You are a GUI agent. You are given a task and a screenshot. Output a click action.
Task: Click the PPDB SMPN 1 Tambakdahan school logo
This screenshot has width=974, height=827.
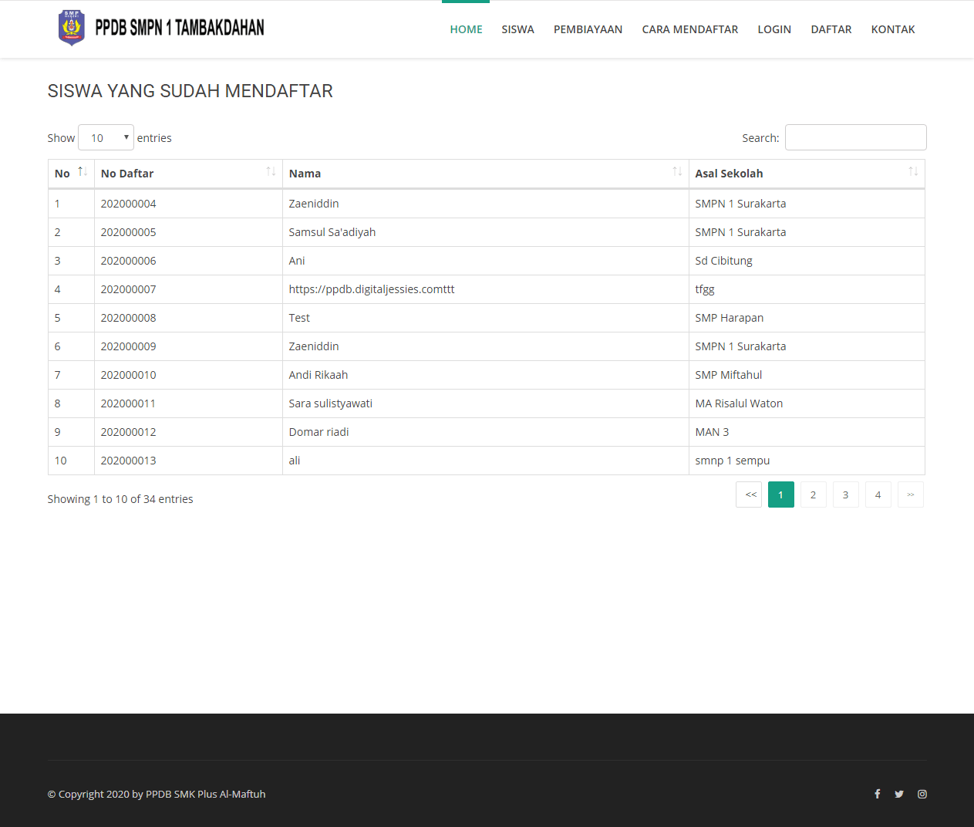point(71,27)
